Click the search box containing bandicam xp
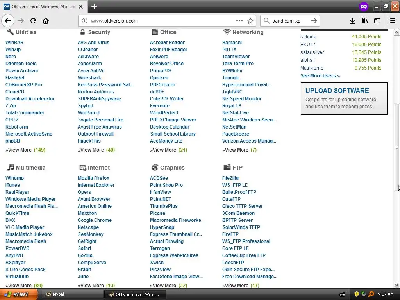The width and height of the screenshot is (400, 300). pyautogui.click(x=290, y=21)
